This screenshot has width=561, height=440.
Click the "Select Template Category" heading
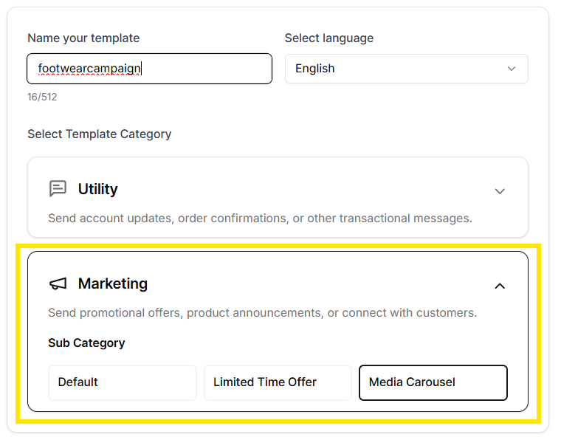[99, 134]
